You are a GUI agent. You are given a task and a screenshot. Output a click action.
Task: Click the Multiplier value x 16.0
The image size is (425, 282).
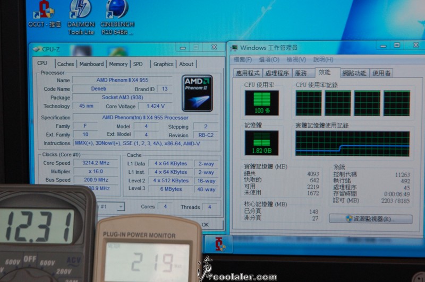pos(96,171)
